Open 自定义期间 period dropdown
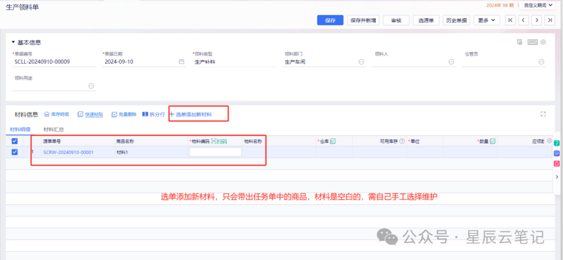 (537, 5)
